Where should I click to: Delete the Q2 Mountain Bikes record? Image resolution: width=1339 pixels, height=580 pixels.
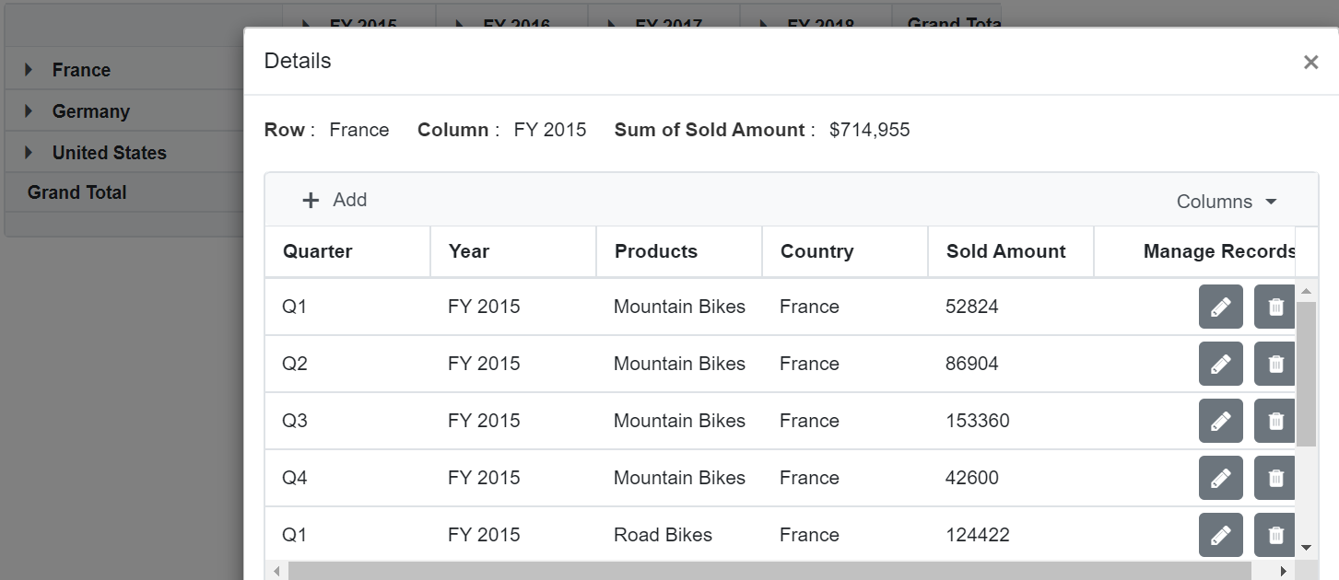1274,363
